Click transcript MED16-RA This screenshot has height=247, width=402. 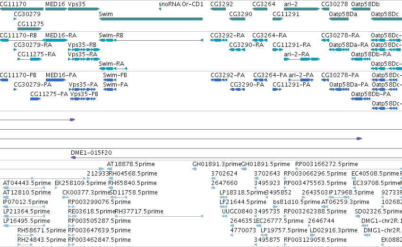[x=61, y=35]
